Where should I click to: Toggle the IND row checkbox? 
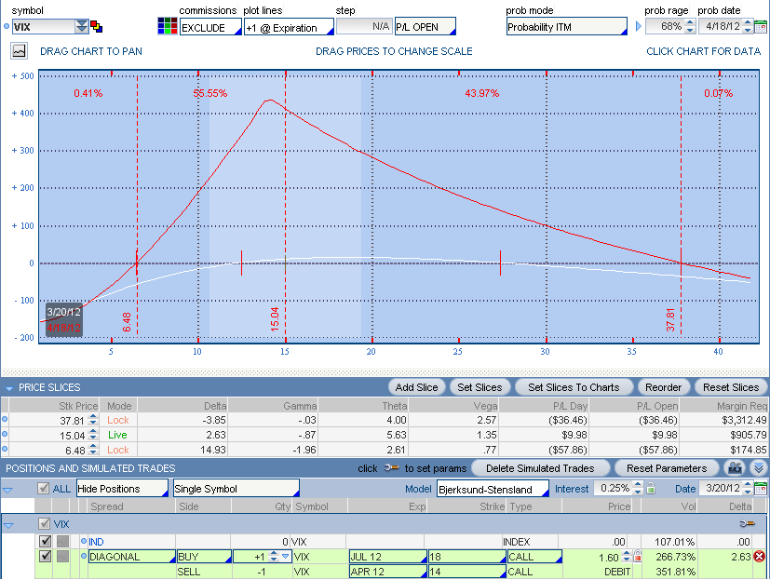pyautogui.click(x=45, y=541)
